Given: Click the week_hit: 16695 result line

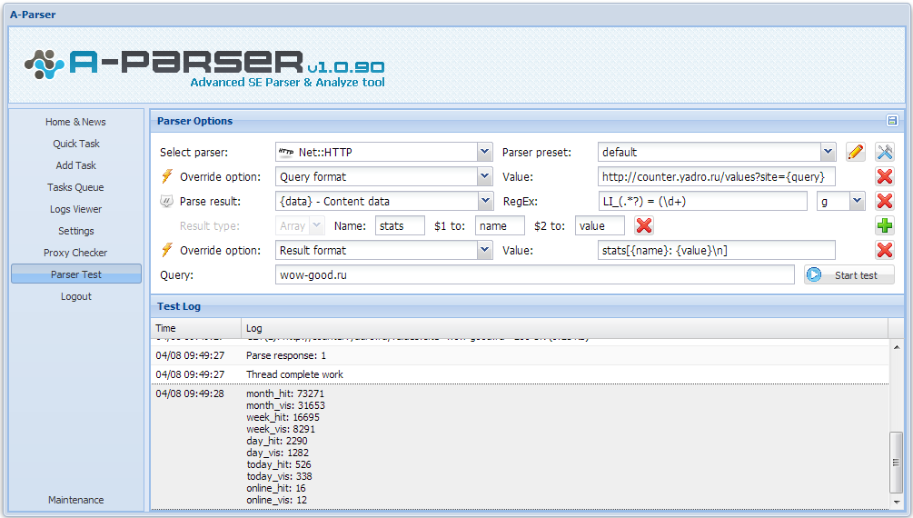Looking at the screenshot, I should [283, 417].
